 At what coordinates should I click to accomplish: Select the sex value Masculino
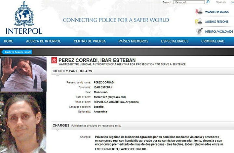coord(100,92)
